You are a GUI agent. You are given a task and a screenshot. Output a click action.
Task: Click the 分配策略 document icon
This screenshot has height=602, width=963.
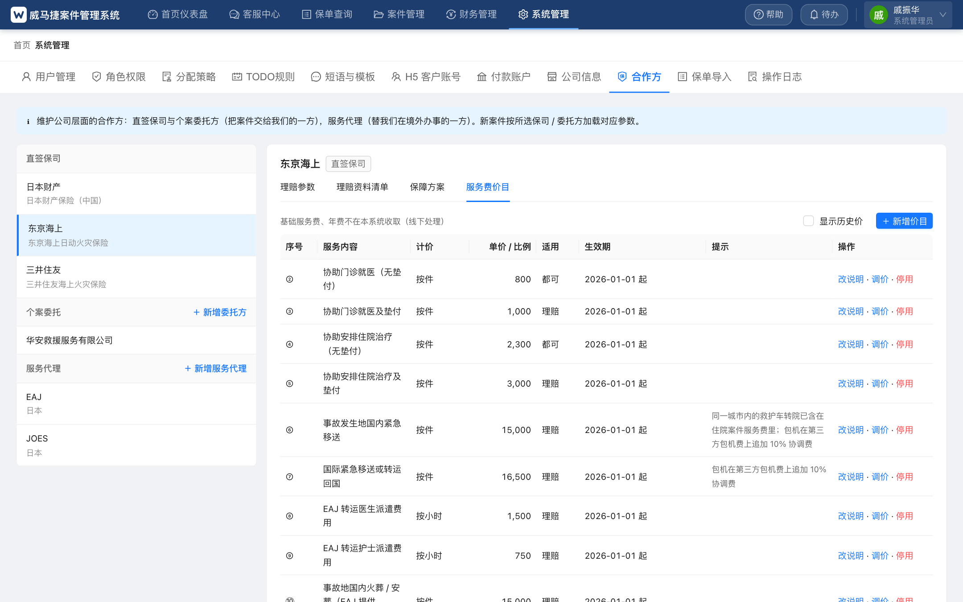pyautogui.click(x=167, y=77)
